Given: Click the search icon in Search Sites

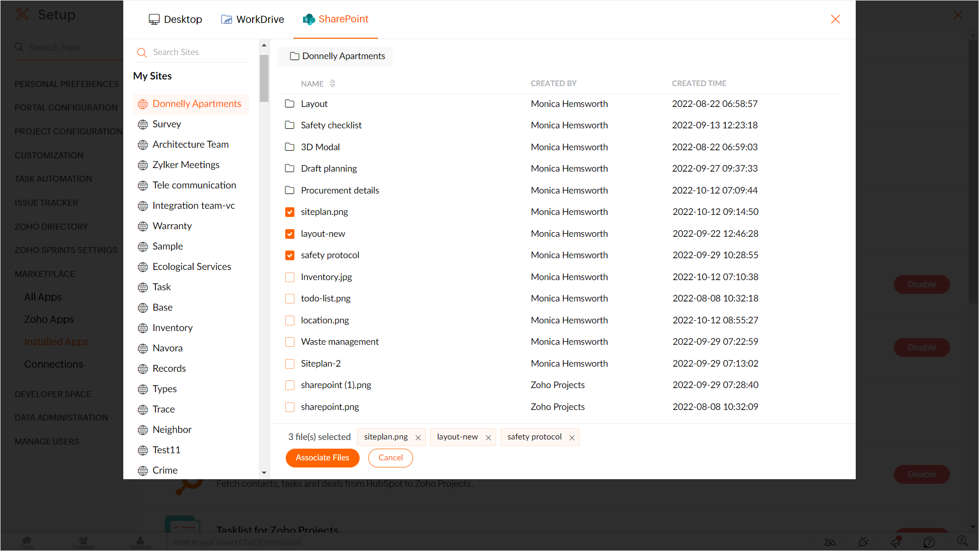Looking at the screenshot, I should [x=142, y=52].
